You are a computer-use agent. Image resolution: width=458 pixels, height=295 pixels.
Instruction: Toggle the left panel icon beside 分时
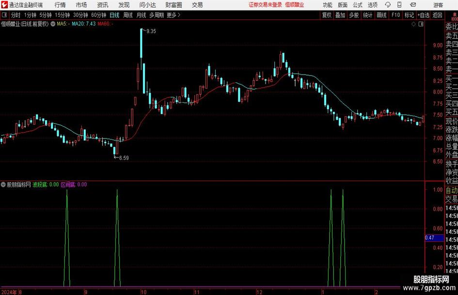click(x=4, y=15)
